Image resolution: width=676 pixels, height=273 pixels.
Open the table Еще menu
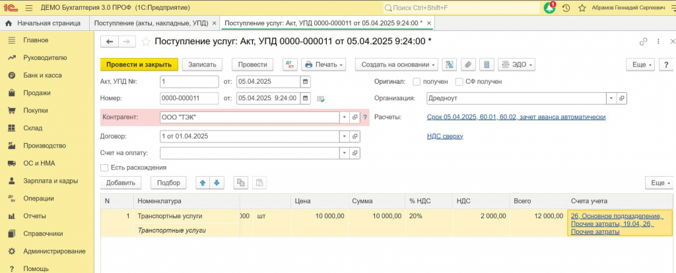[659, 183]
